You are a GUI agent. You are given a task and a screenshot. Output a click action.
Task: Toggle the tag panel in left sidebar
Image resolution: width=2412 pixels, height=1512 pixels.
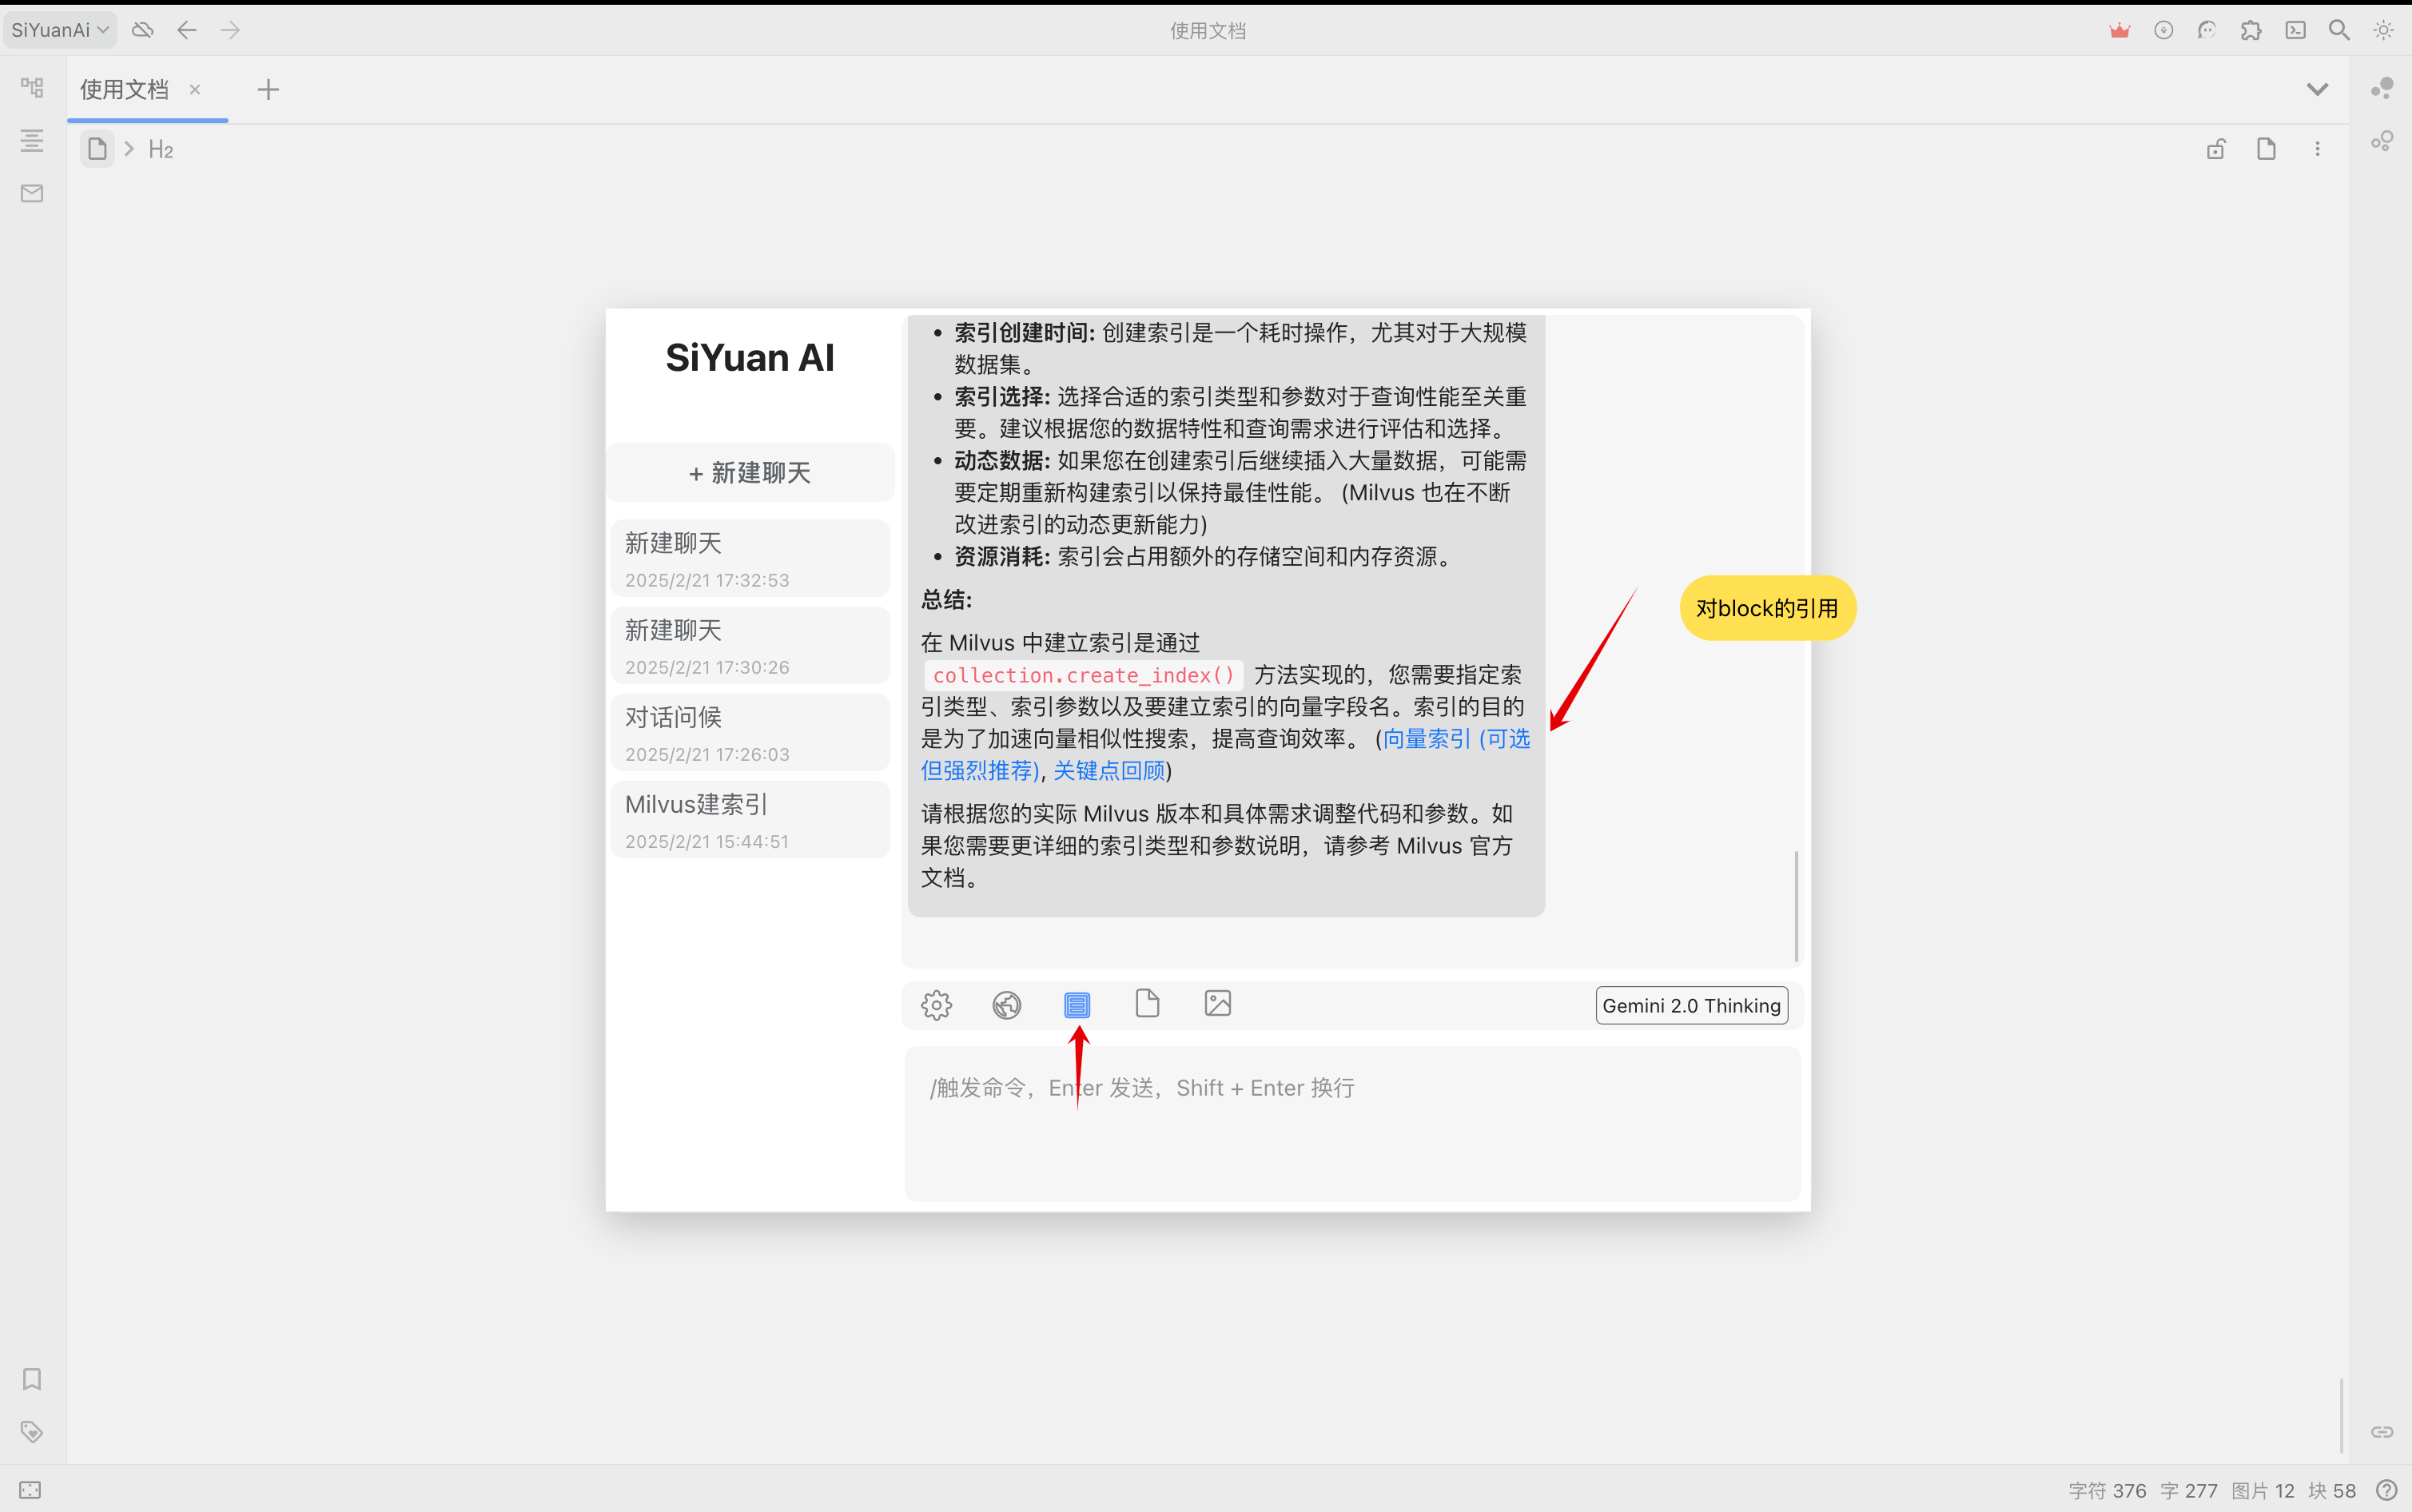(x=31, y=1431)
